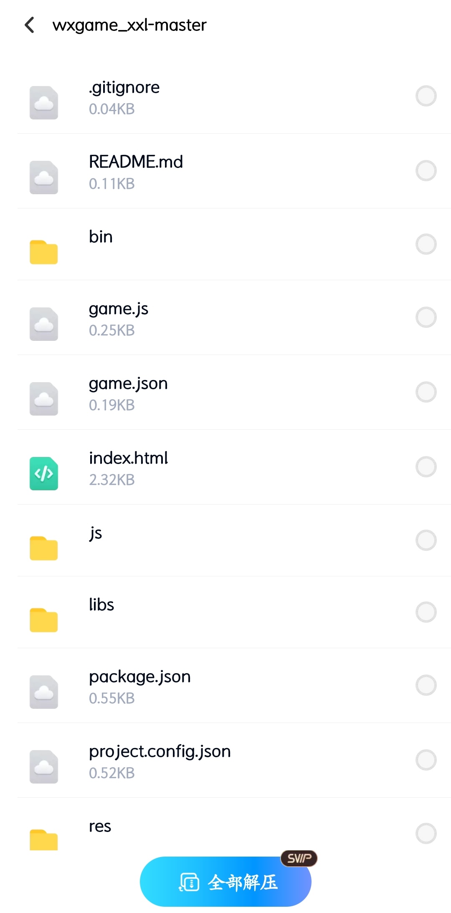Tap the SVIP badge
Screen dimensions: 451x913
pos(299,858)
